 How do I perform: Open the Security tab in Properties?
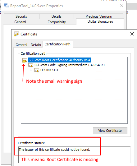21,16
